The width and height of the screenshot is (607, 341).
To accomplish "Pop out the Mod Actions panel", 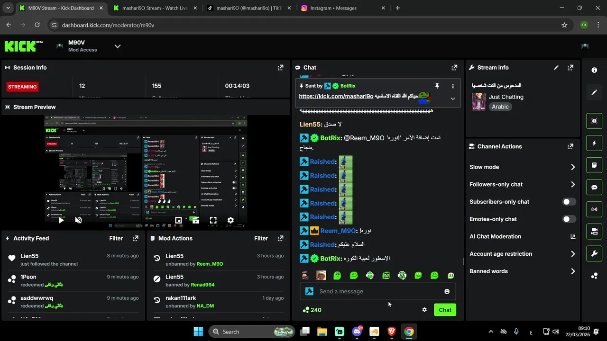I will tap(280, 239).
